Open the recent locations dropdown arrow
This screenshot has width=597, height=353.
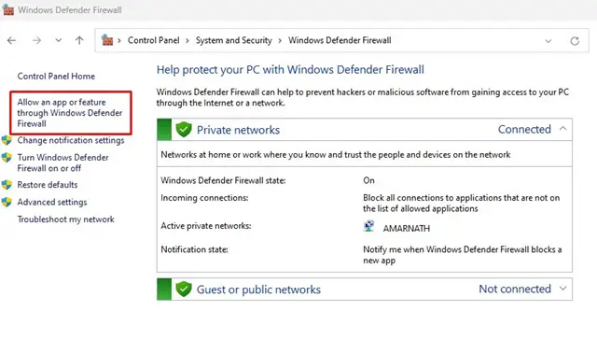click(x=58, y=40)
